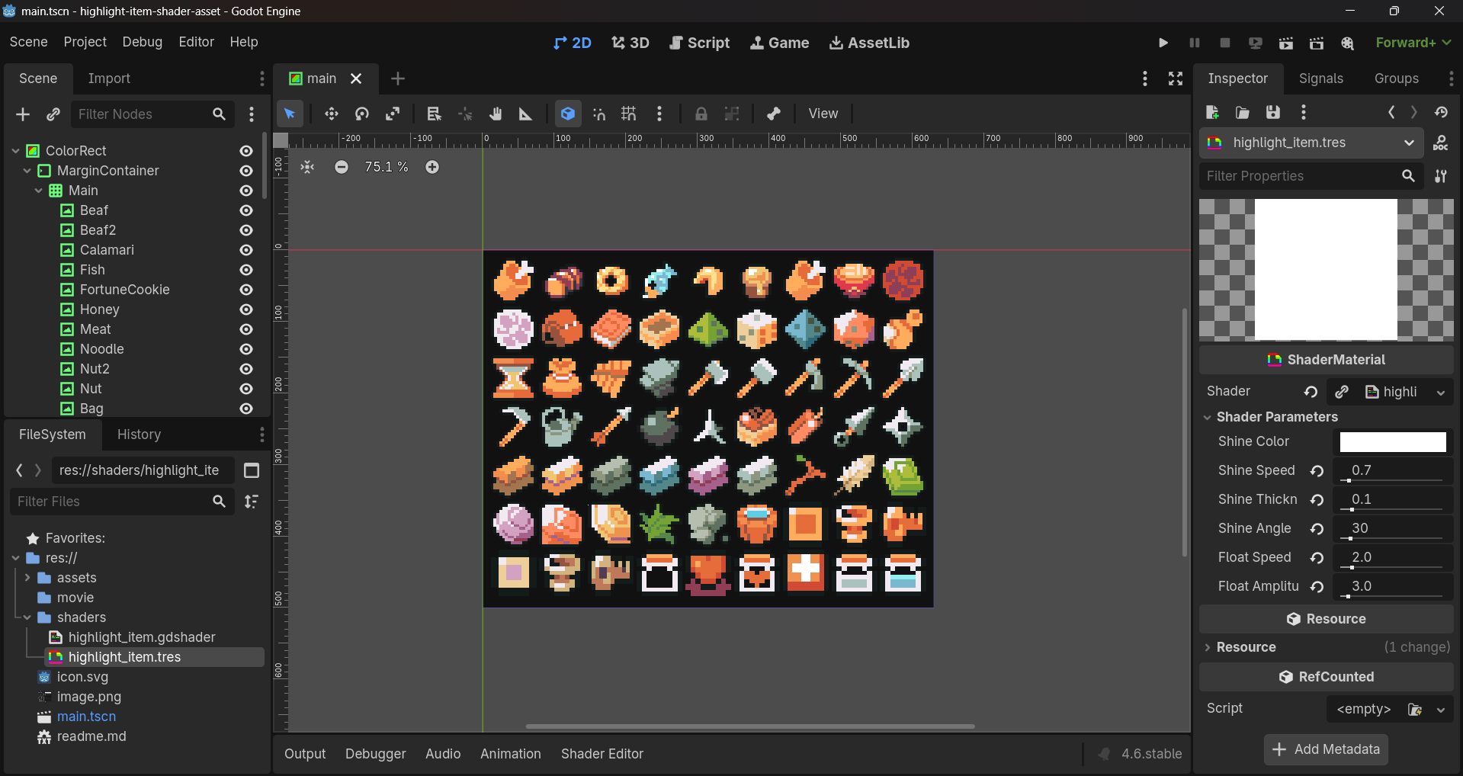Load a resource folder icon in Inspector
This screenshot has height=776, width=1463.
pos(1243,112)
